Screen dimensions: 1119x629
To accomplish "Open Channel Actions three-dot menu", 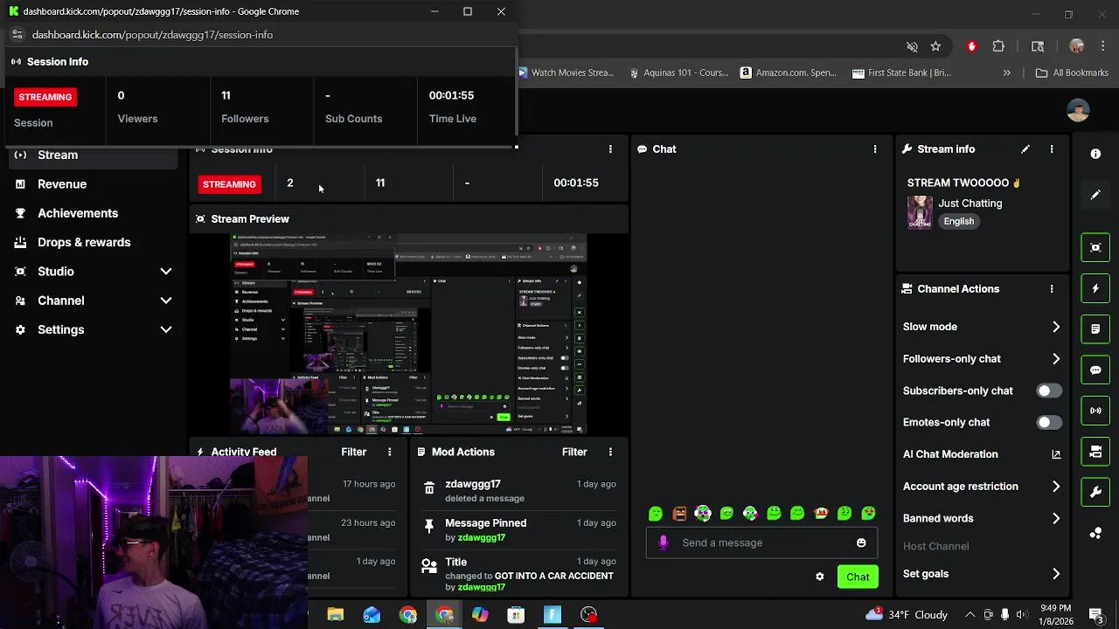I will point(1052,289).
